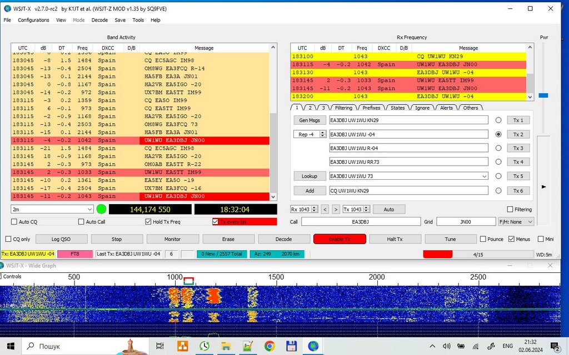Click the Wide Graph red-green frequency marker
This screenshot has height=355, width=569.
(189, 281)
